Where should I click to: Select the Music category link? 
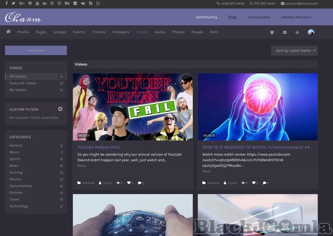[15, 152]
